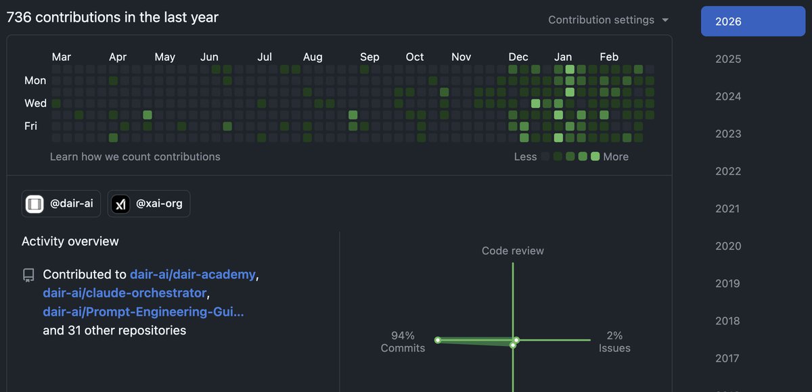Click the brightest legend swatch next to More

point(595,156)
